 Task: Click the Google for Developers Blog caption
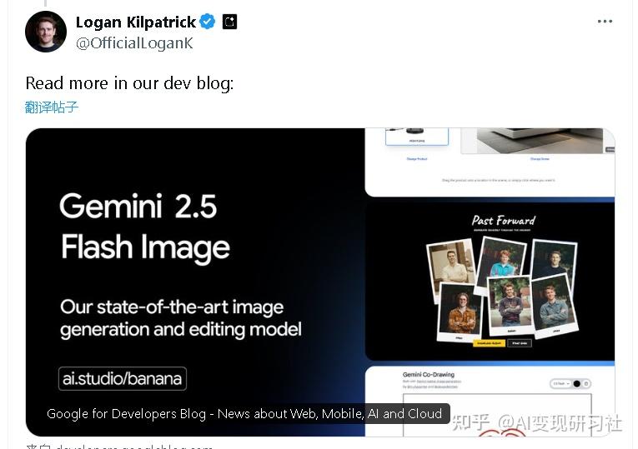point(244,414)
